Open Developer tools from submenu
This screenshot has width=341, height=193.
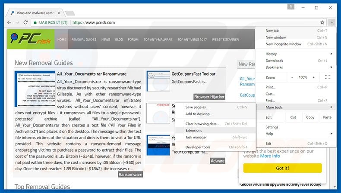coord(215,147)
